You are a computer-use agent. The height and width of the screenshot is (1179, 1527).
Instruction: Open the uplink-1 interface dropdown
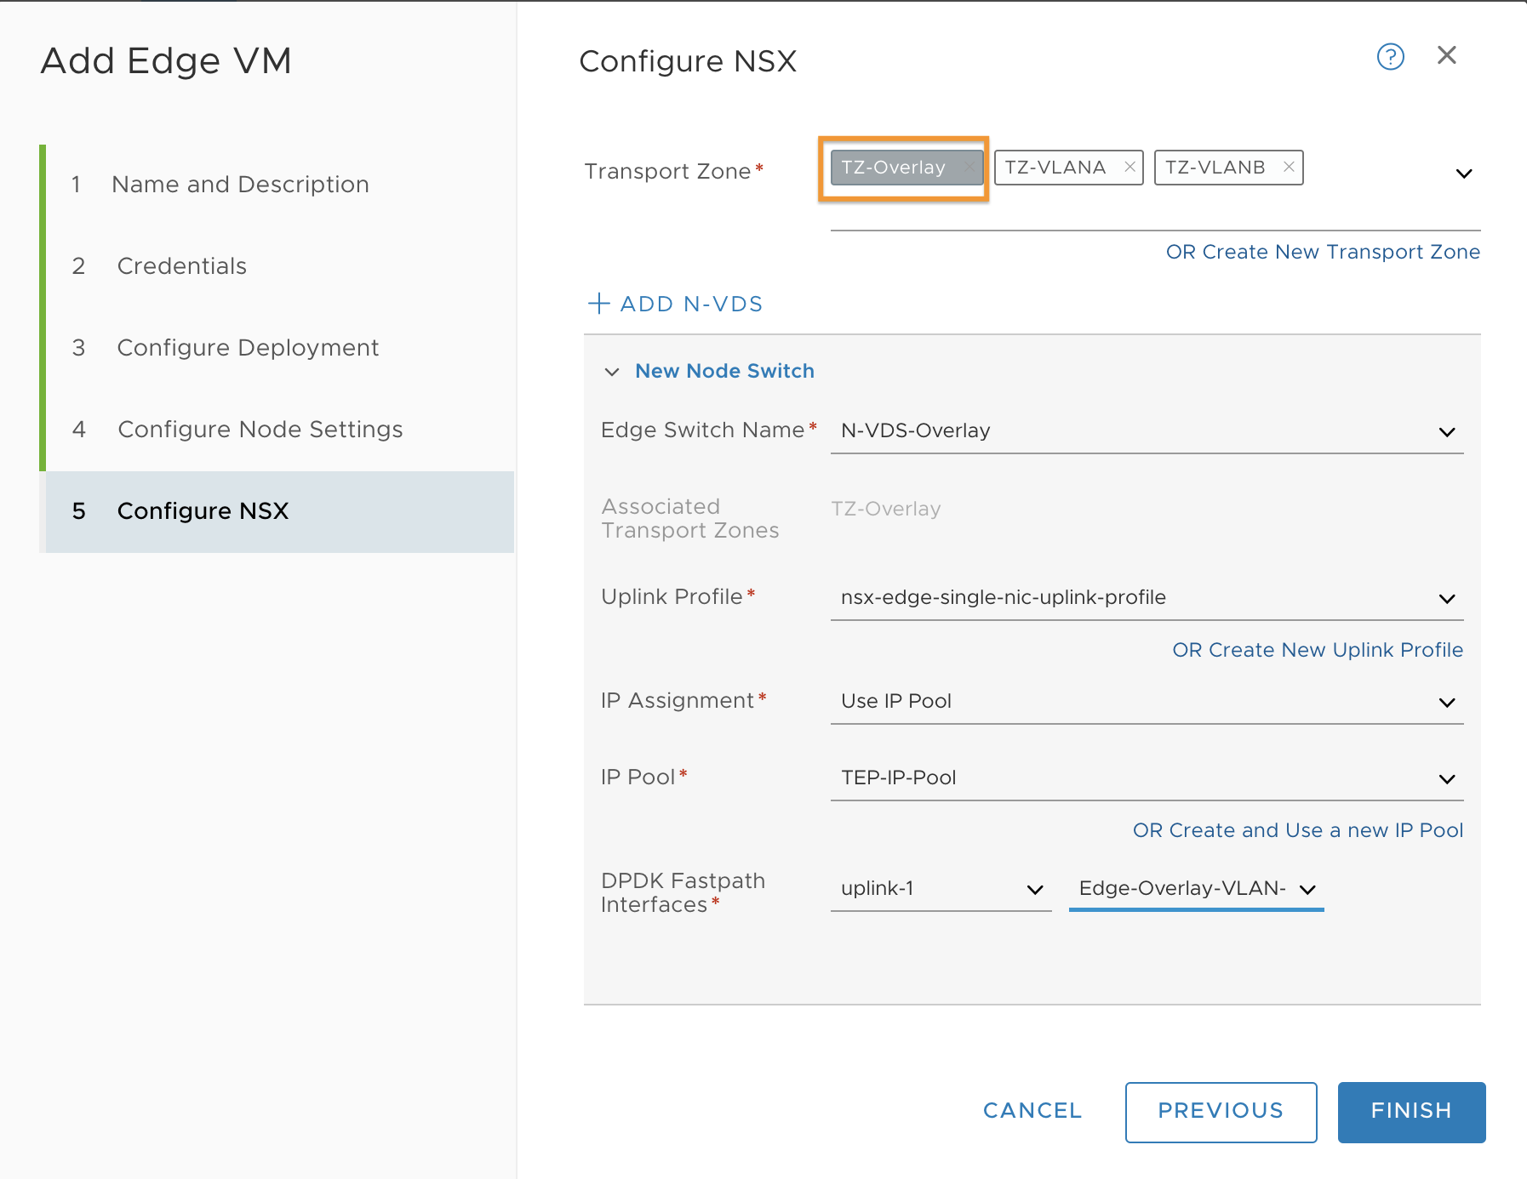[941, 889]
